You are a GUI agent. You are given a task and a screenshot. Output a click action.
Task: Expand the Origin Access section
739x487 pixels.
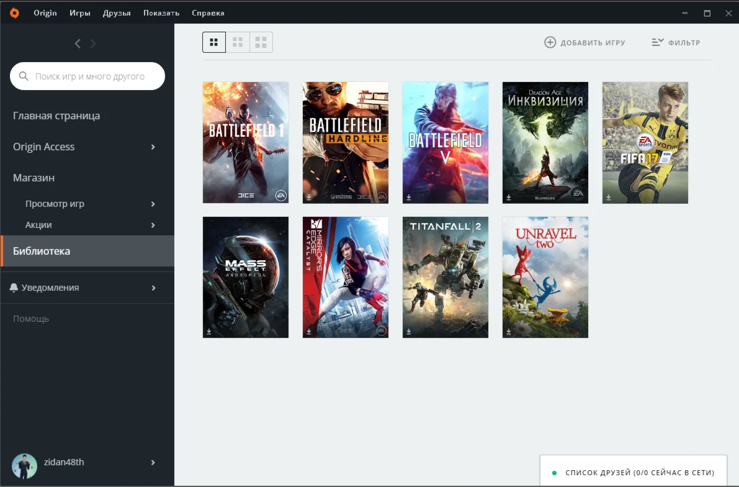coord(153,147)
